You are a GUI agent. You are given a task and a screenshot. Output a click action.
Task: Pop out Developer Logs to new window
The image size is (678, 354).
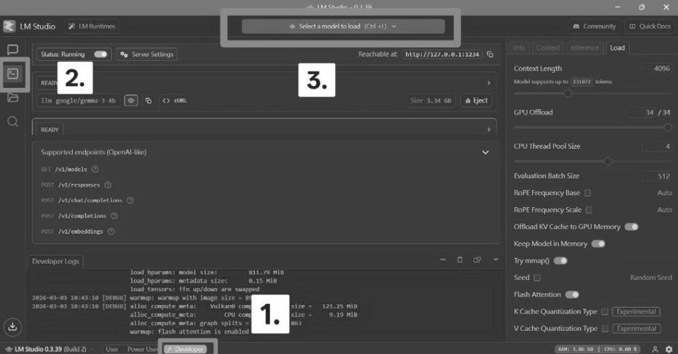[x=477, y=260]
